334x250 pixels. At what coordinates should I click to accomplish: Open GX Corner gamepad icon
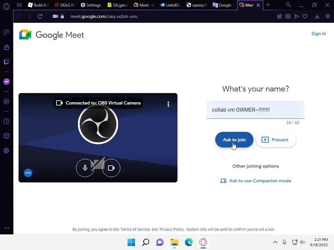pos(19,5)
